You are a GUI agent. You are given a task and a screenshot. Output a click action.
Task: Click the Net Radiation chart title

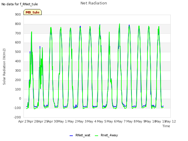94,3
